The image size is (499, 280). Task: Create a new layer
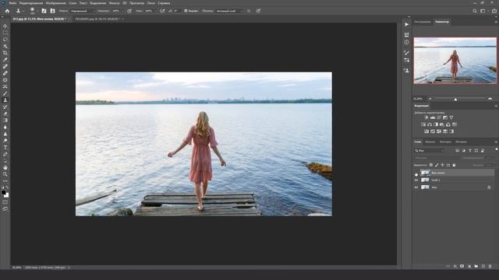coord(483,266)
